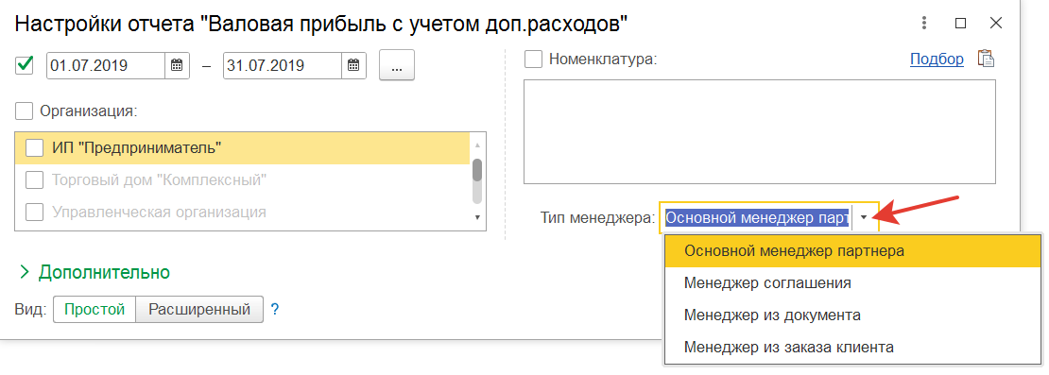The image size is (1049, 375).
Task: Uncheck the period checkbox
Action: pos(24,65)
